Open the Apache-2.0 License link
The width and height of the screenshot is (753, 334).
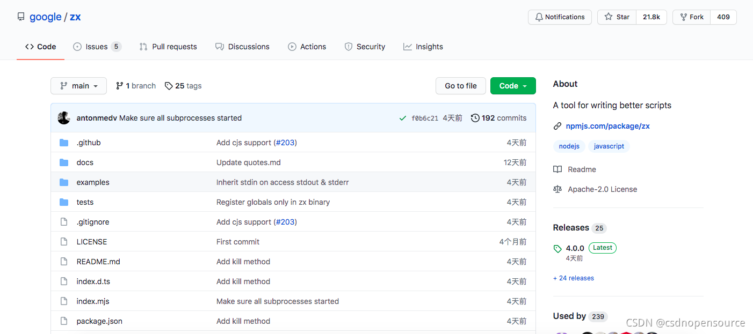coord(595,189)
